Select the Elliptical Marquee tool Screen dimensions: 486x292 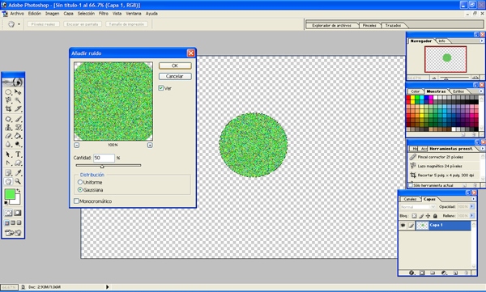8,92
